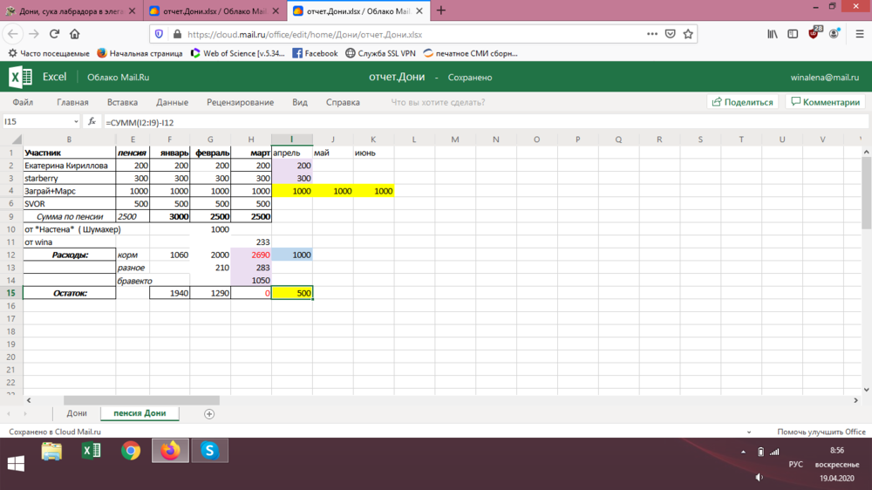Open Chrome from the taskbar
The height and width of the screenshot is (490, 872).
(131, 451)
